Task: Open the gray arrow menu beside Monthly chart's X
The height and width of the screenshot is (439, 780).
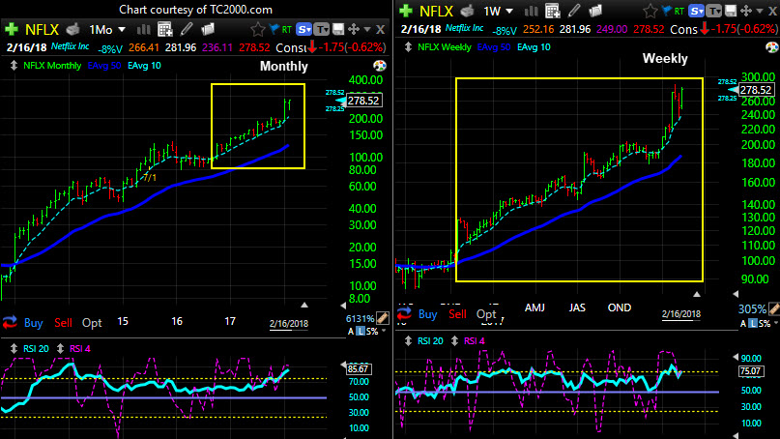Action: pyautogui.click(x=367, y=30)
